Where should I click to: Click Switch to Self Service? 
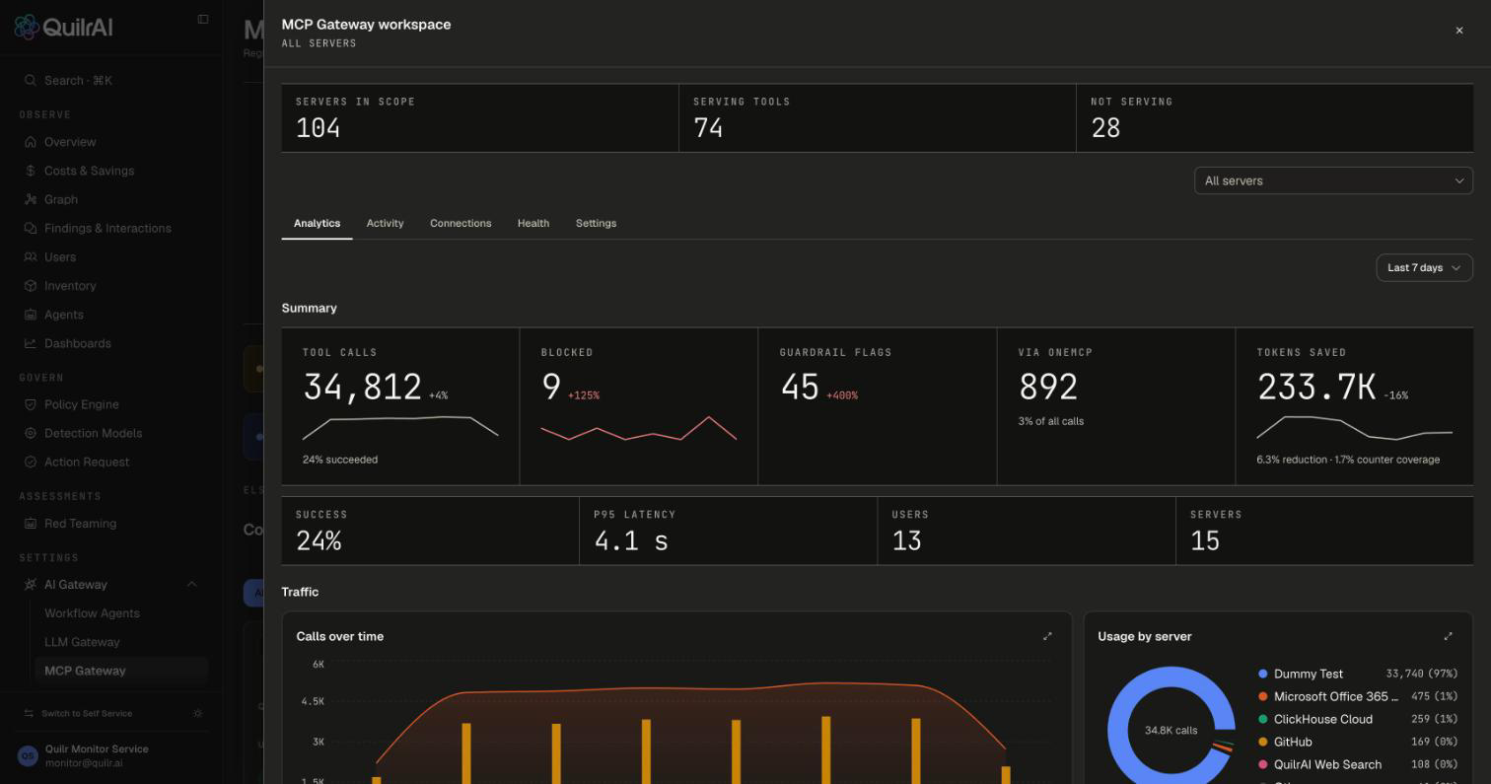87,713
